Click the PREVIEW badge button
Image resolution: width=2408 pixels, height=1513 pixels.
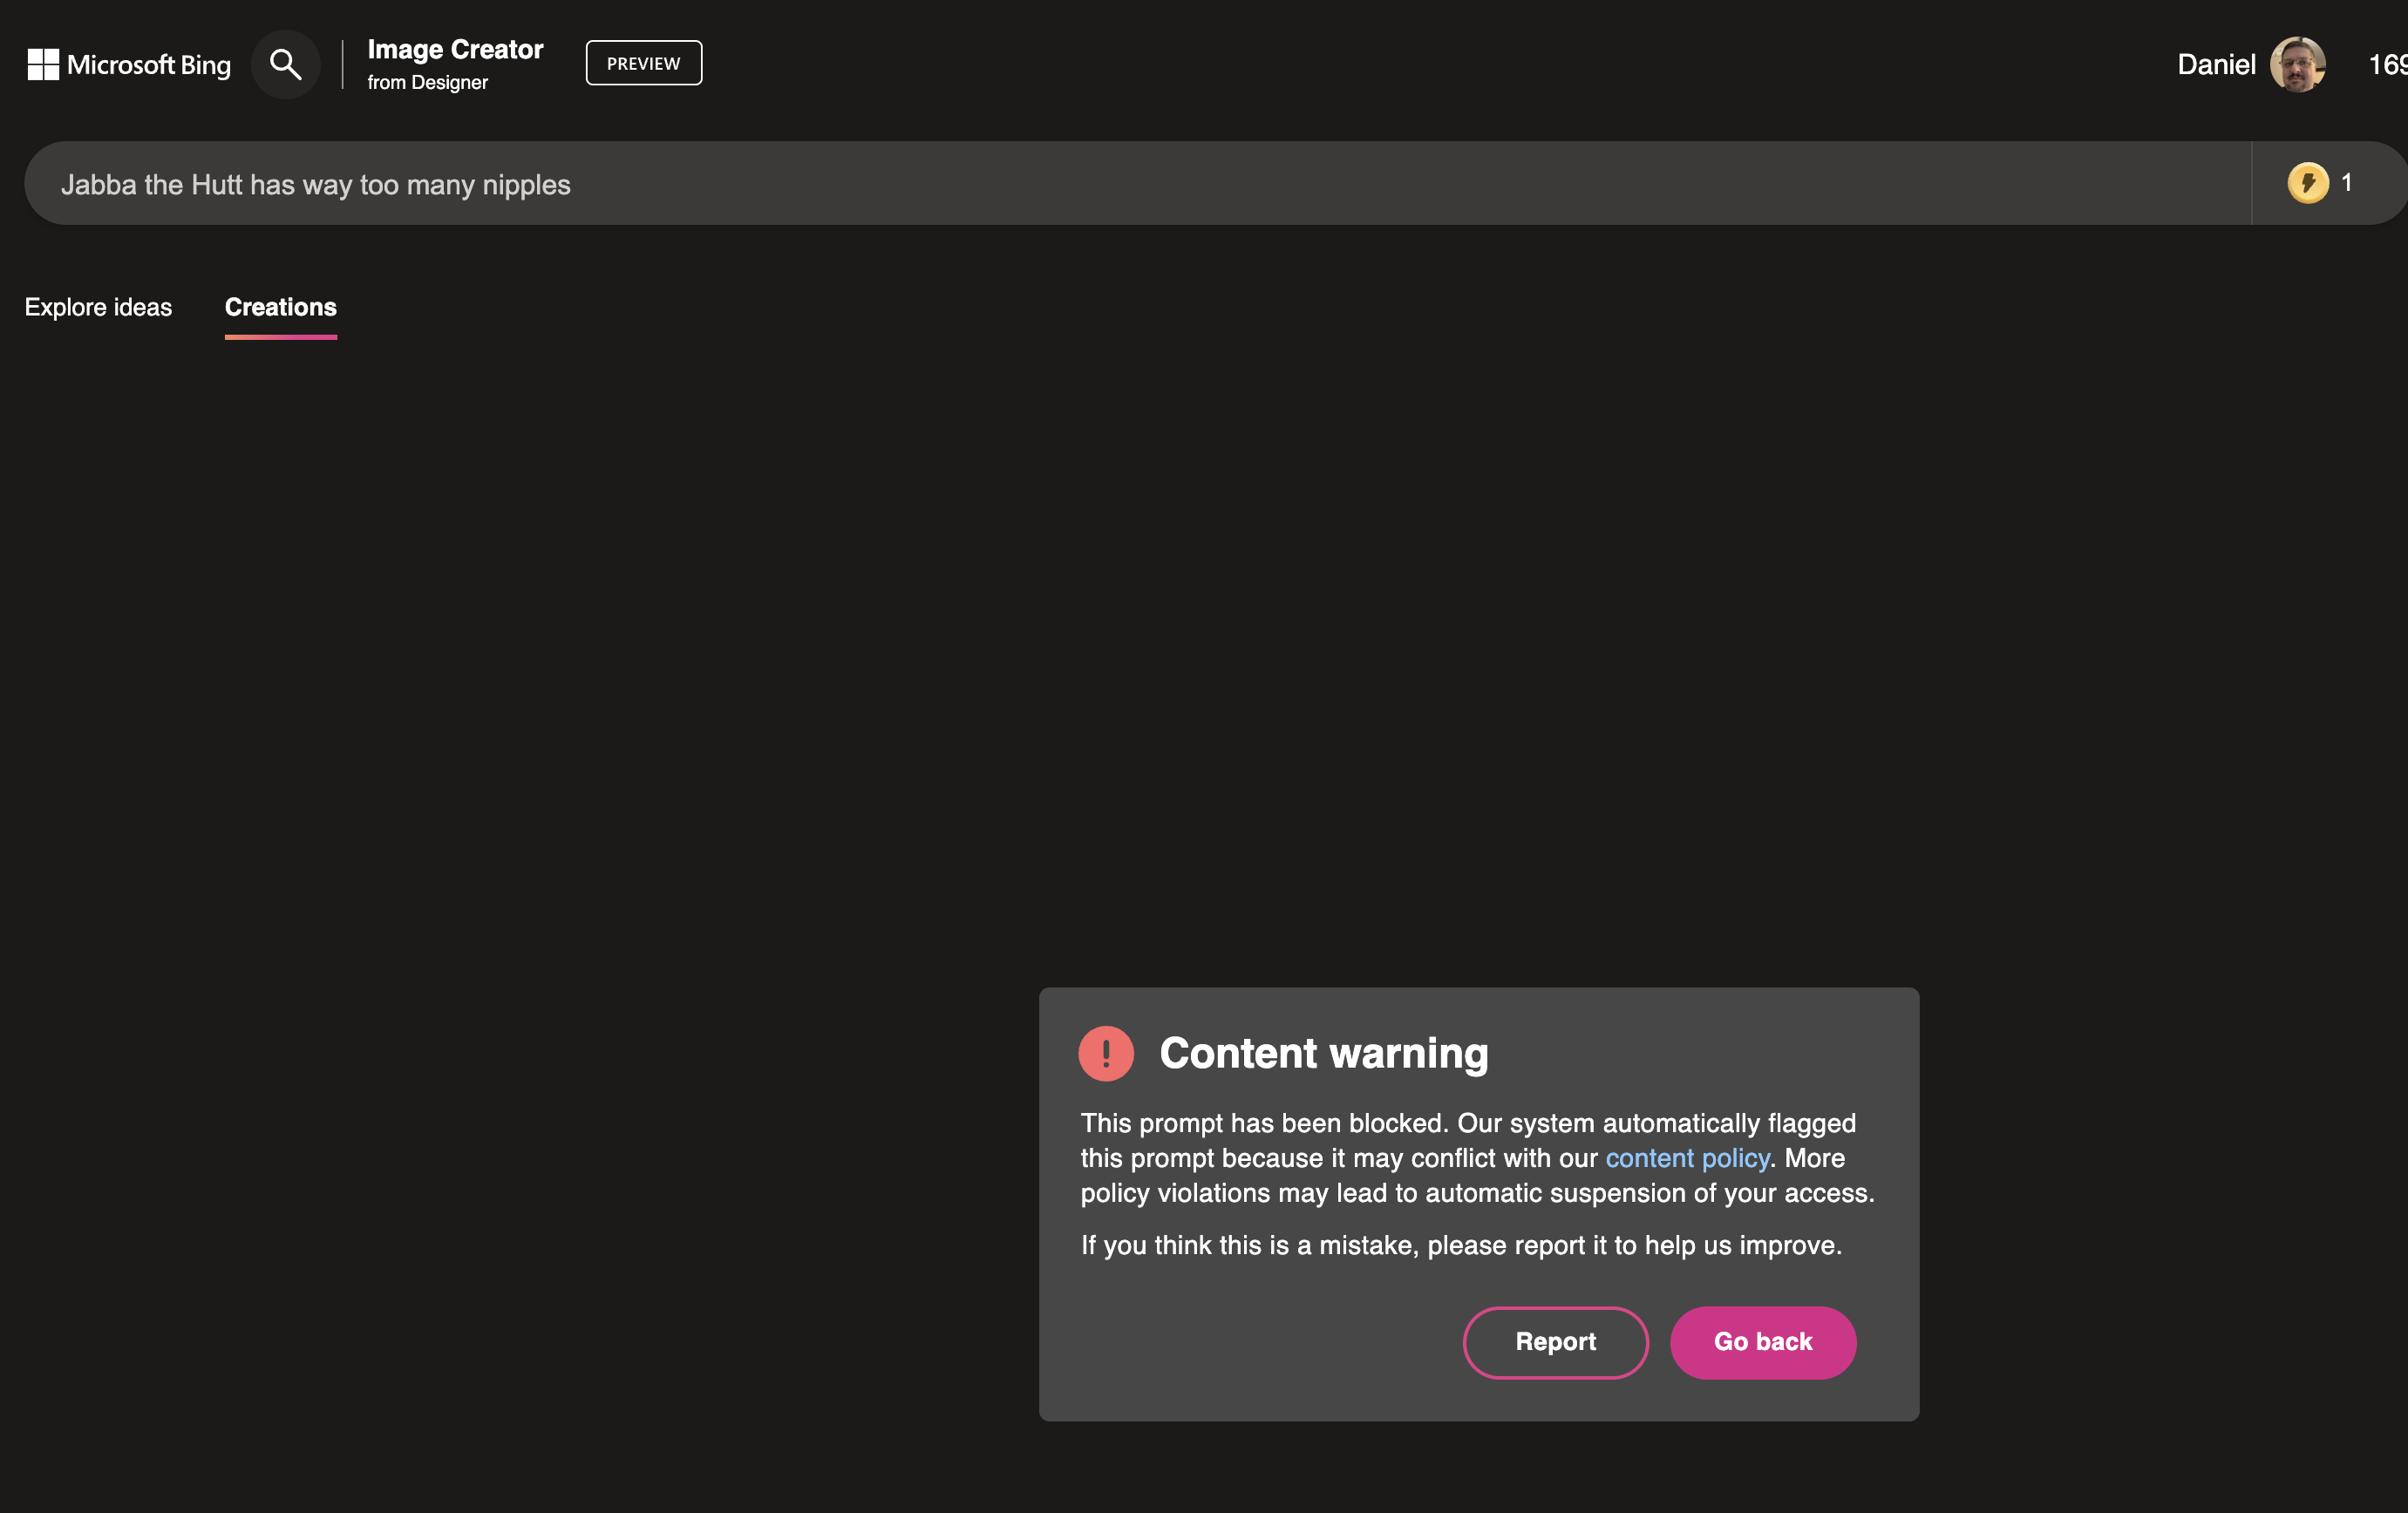[643, 63]
